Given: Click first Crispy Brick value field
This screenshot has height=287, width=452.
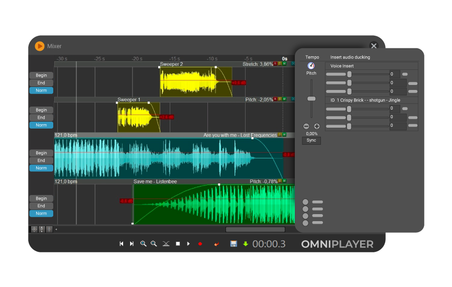Looking at the screenshot, I should [x=395, y=109].
